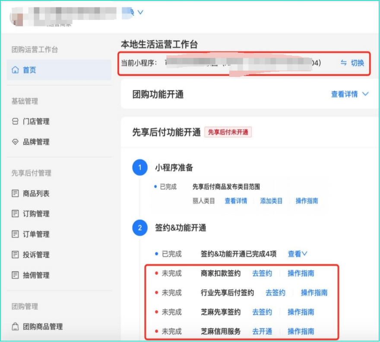Open 操作指南 for 芝麻先享签约
The image size is (380, 342).
[301, 312]
